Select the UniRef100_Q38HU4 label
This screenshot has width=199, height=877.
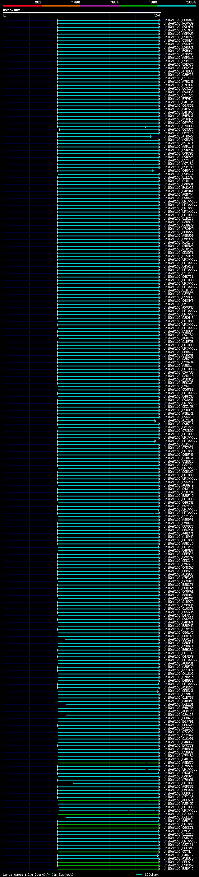(178, 40)
